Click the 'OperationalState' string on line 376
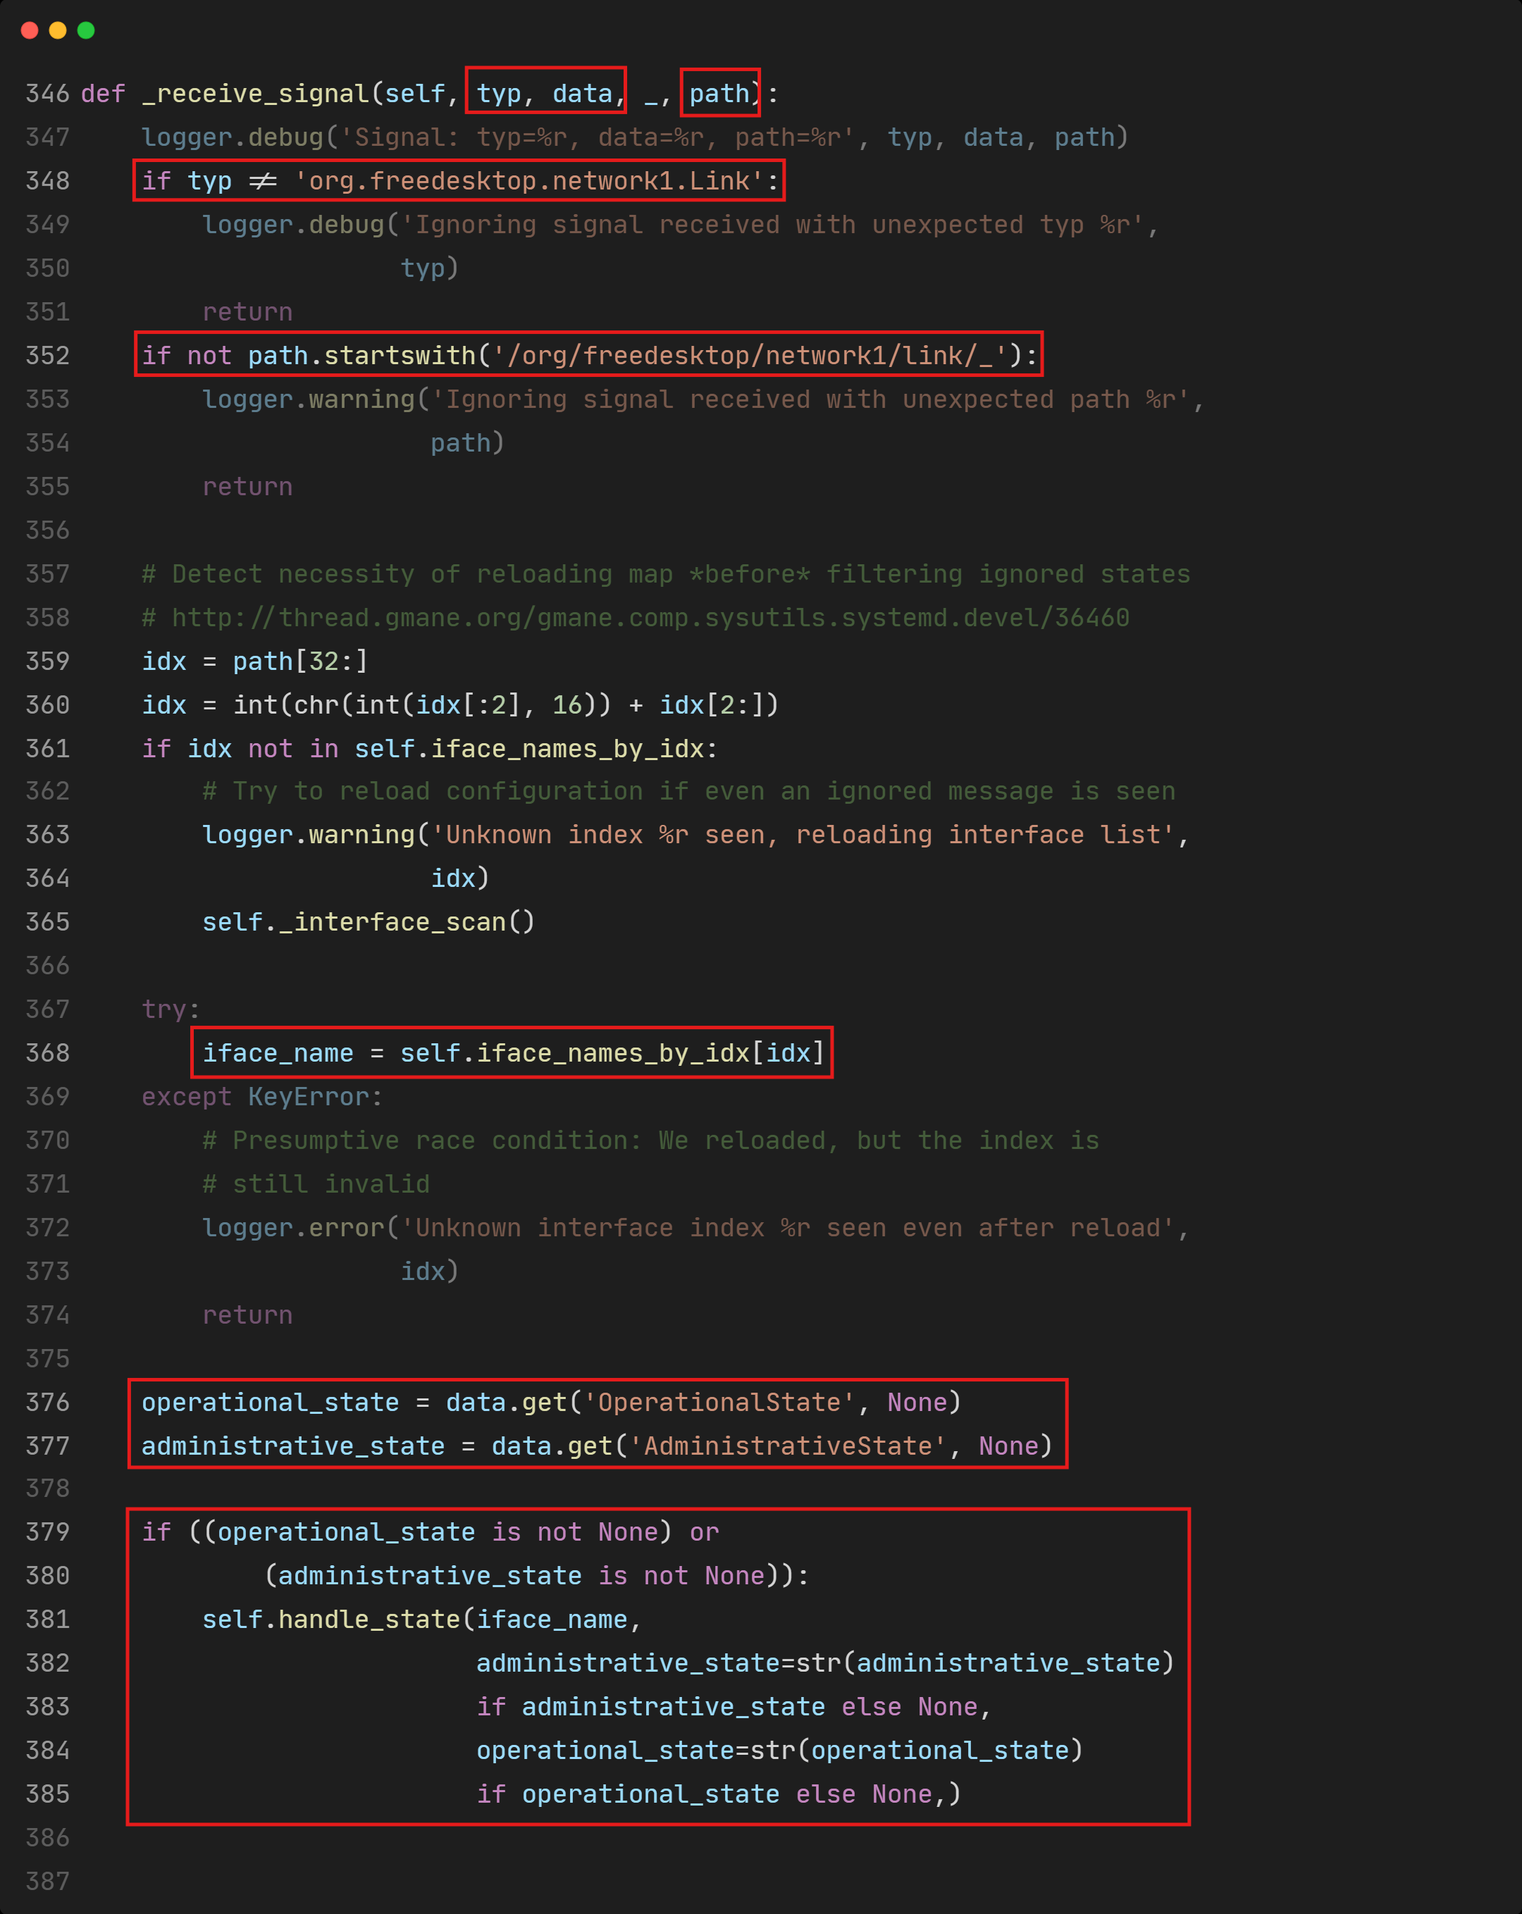Image resolution: width=1522 pixels, height=1914 pixels. point(719,1403)
